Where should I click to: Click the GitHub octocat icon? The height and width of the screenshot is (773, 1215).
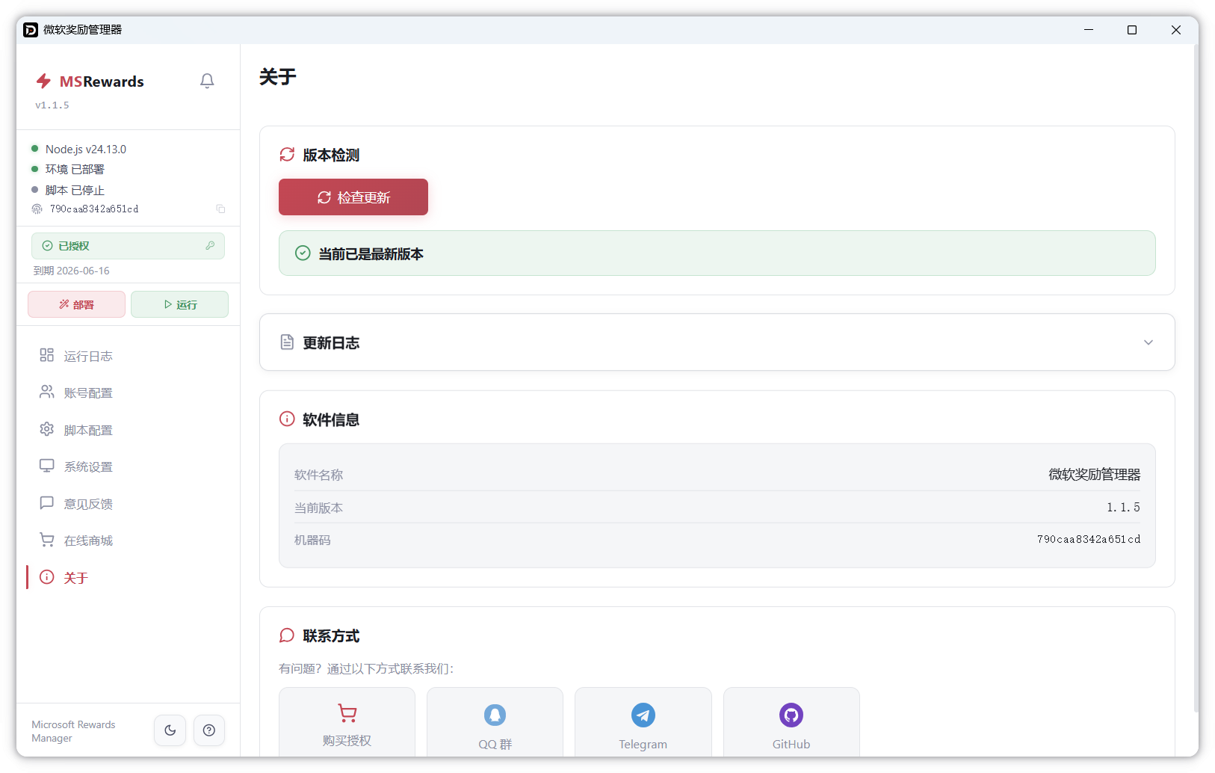pyautogui.click(x=791, y=715)
